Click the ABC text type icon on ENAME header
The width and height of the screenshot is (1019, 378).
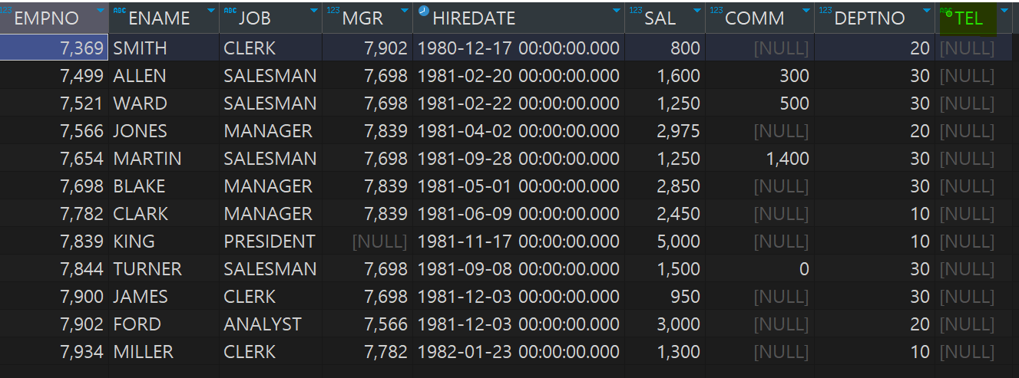[120, 10]
